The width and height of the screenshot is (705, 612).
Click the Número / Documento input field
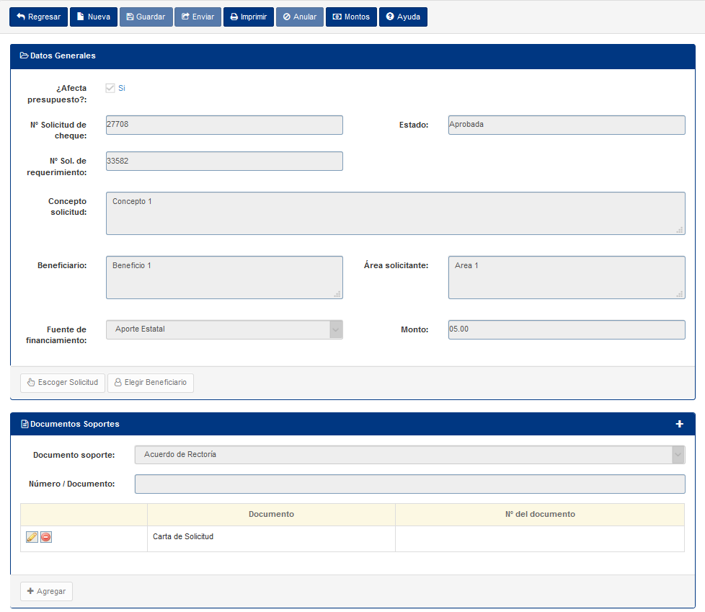coord(409,484)
